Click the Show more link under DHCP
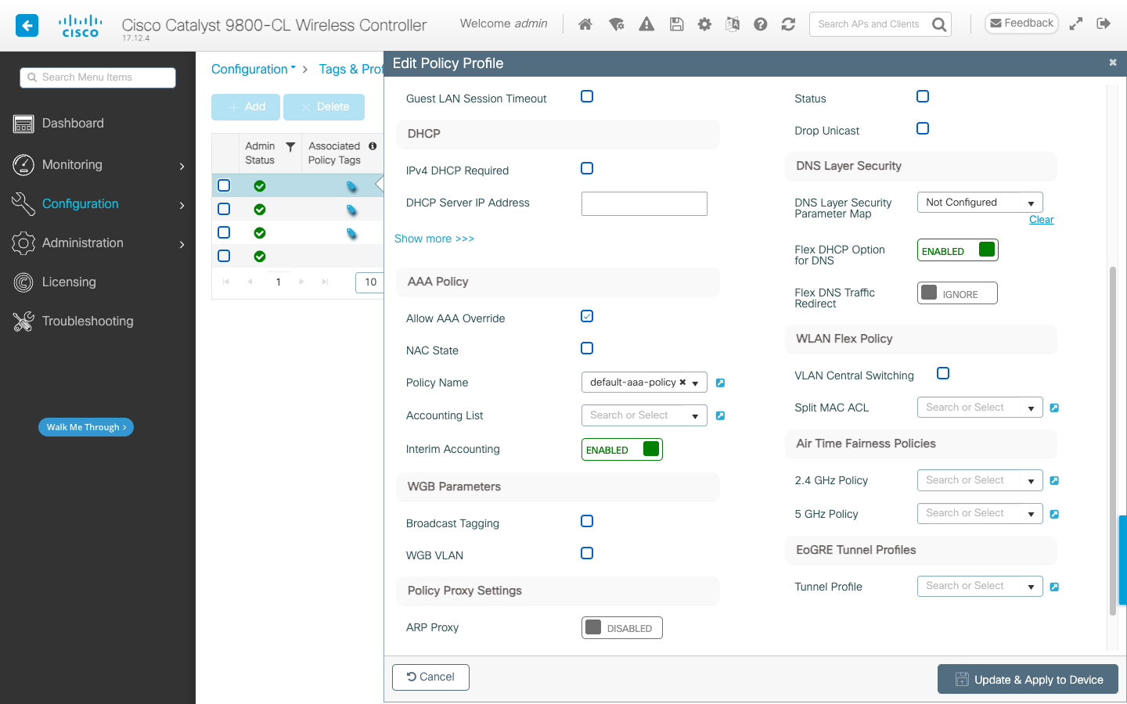 click(434, 238)
